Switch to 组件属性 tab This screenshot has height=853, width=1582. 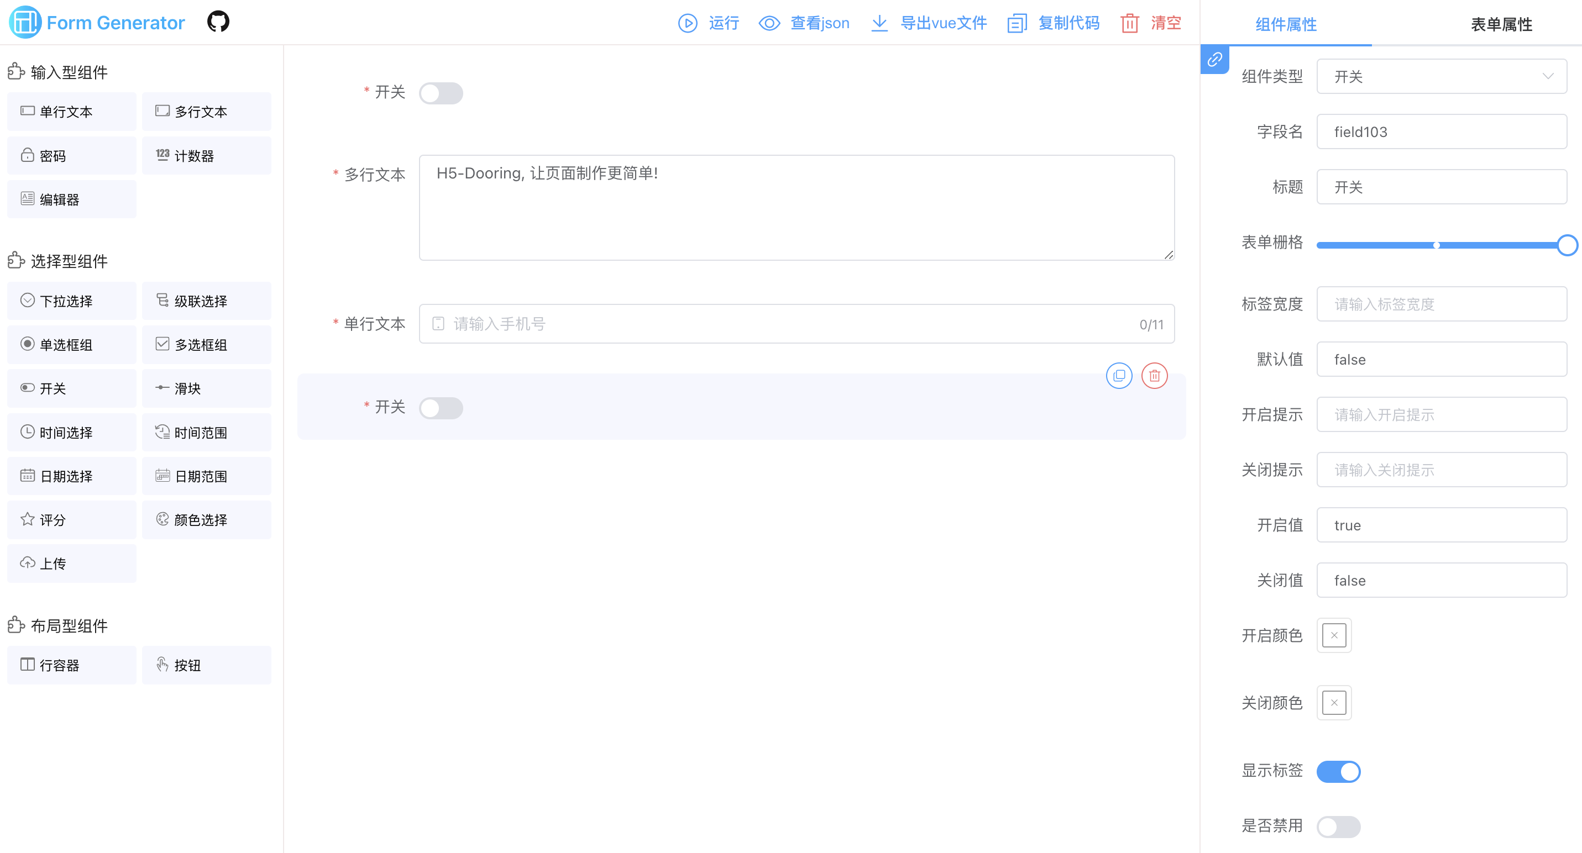click(x=1286, y=24)
